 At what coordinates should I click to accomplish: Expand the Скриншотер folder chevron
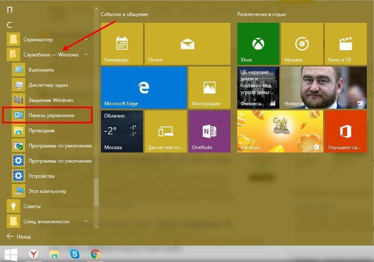pyautogui.click(x=86, y=40)
